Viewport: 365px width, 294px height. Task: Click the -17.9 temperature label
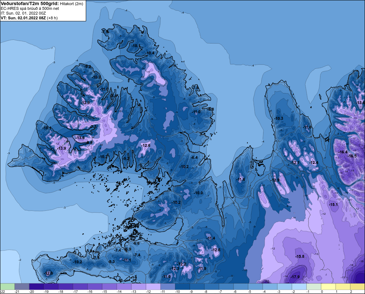click(x=295, y=277)
